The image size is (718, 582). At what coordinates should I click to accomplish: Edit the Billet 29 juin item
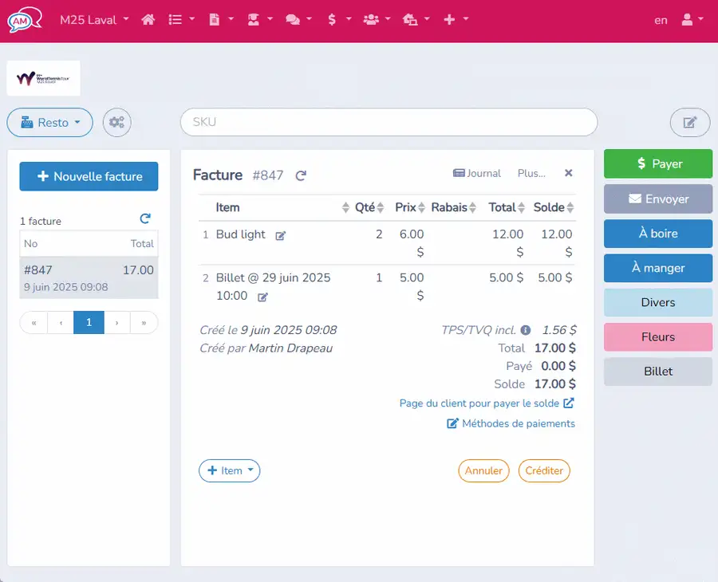pyautogui.click(x=262, y=297)
